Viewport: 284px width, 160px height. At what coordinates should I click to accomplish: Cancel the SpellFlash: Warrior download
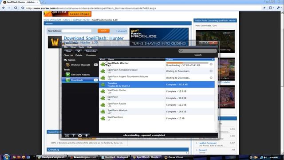coord(211,64)
